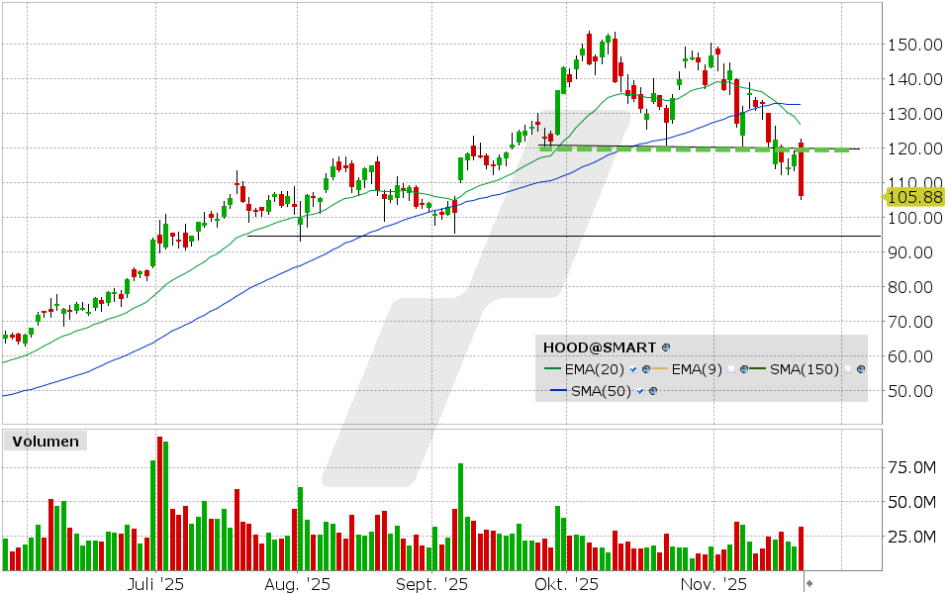Click the green EMA(20) line sample
This screenshot has height=594, width=950.
tap(552, 368)
